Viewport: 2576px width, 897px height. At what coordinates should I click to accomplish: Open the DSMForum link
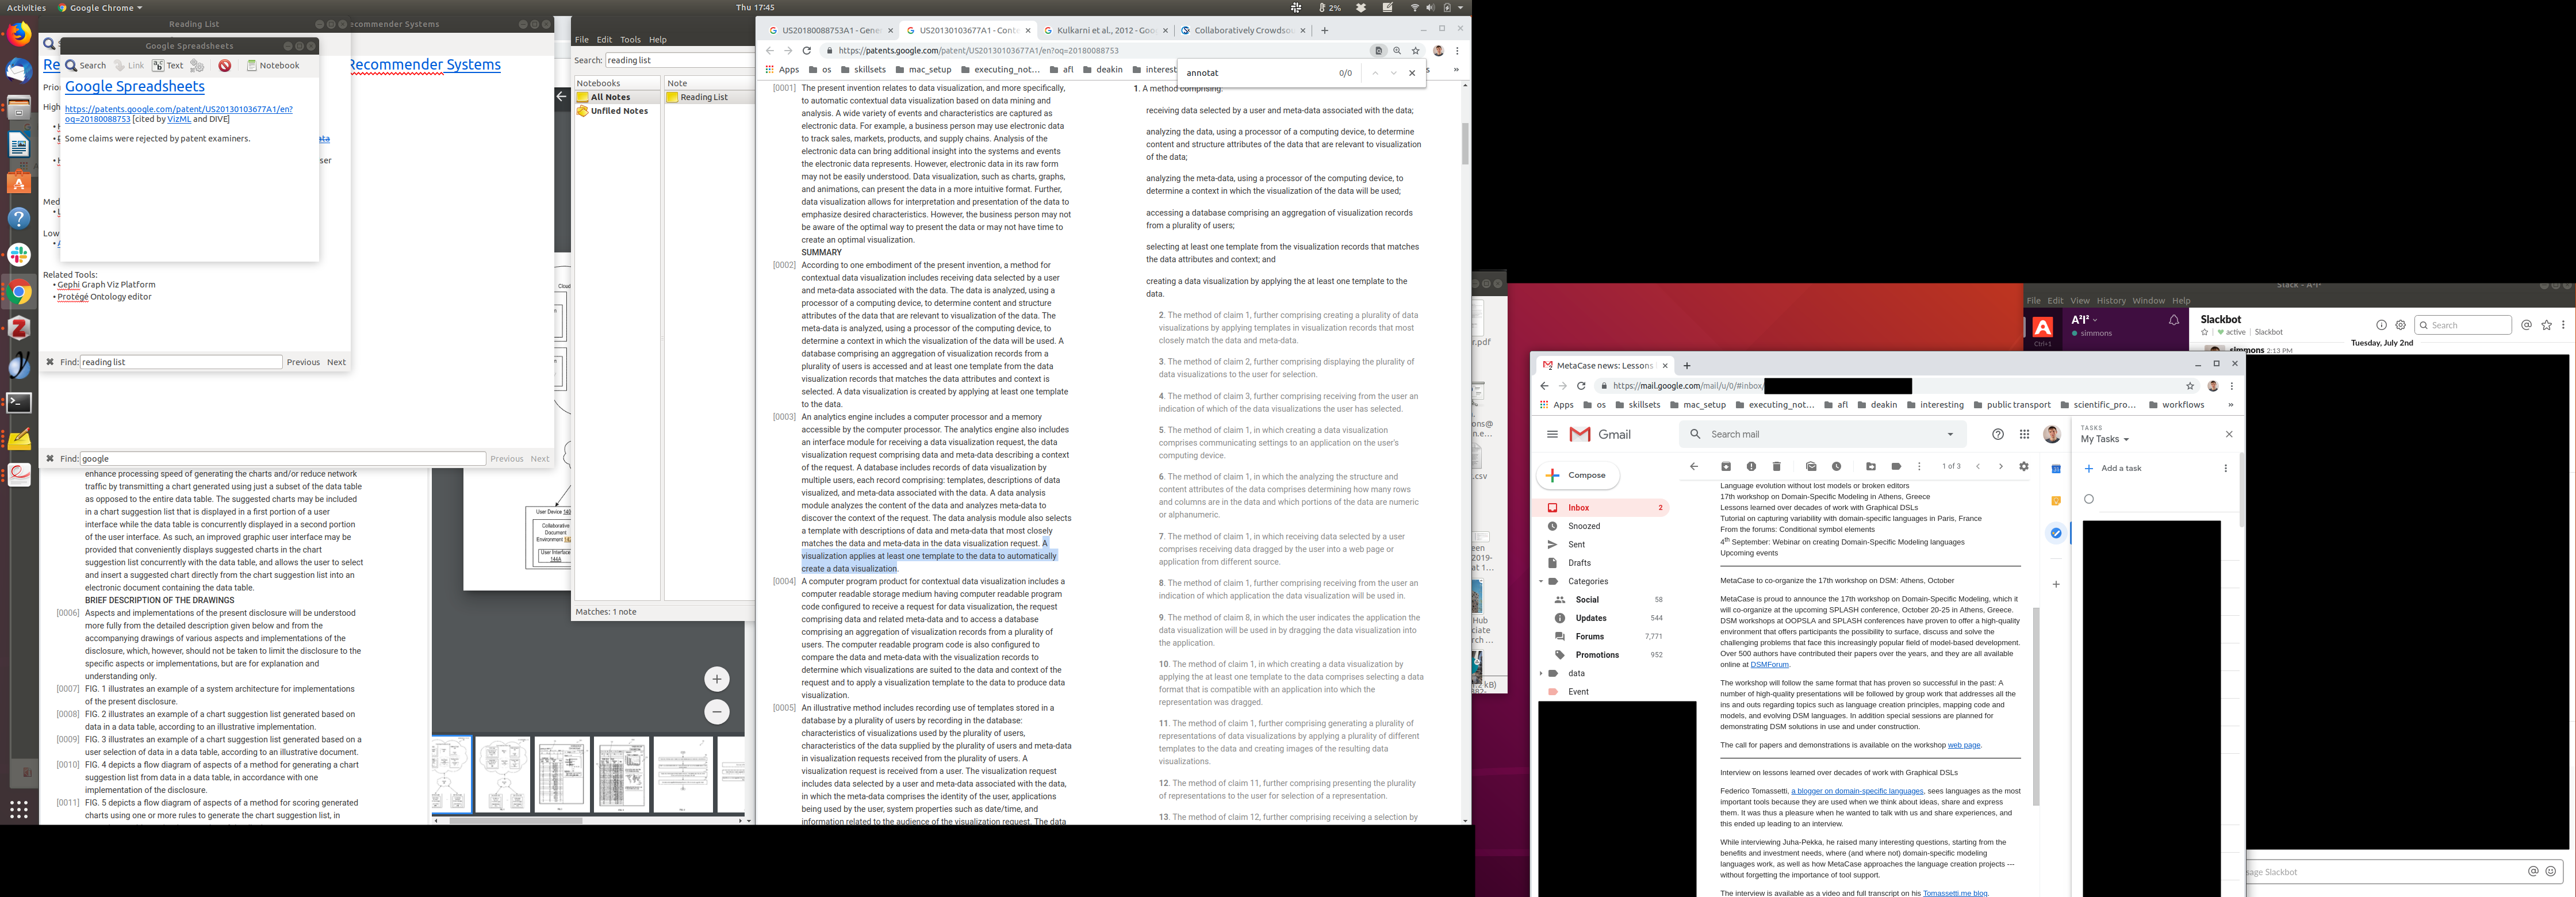1769,665
